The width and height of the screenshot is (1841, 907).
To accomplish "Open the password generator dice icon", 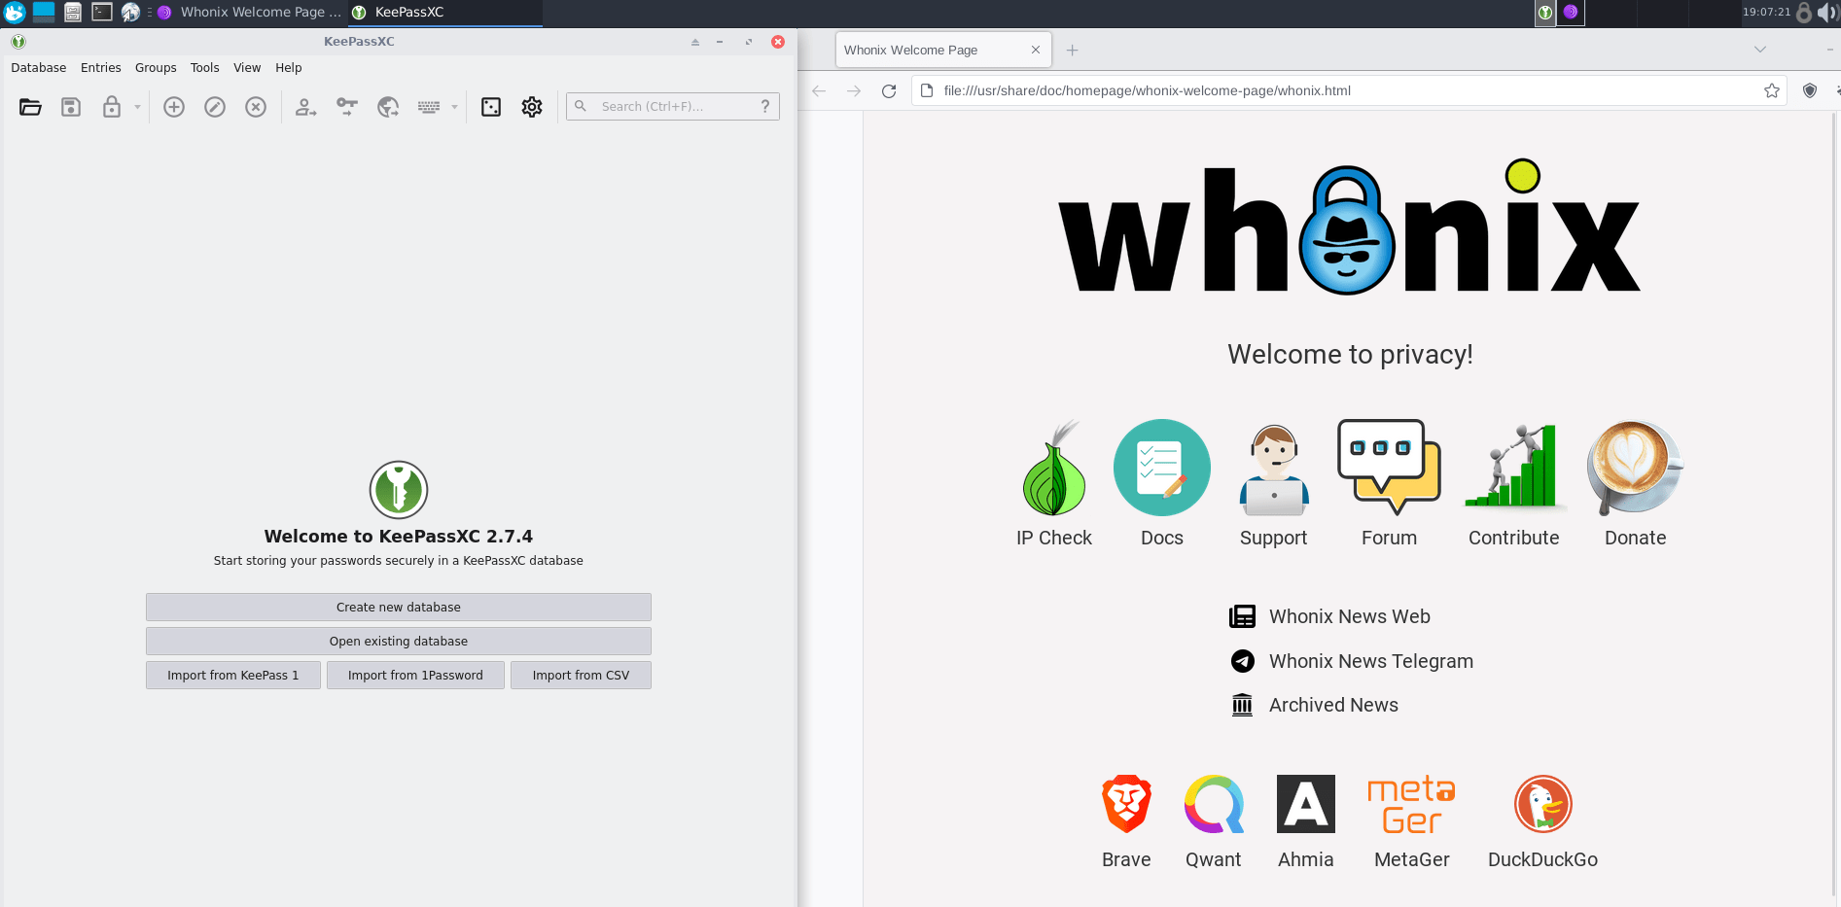I will [491, 107].
